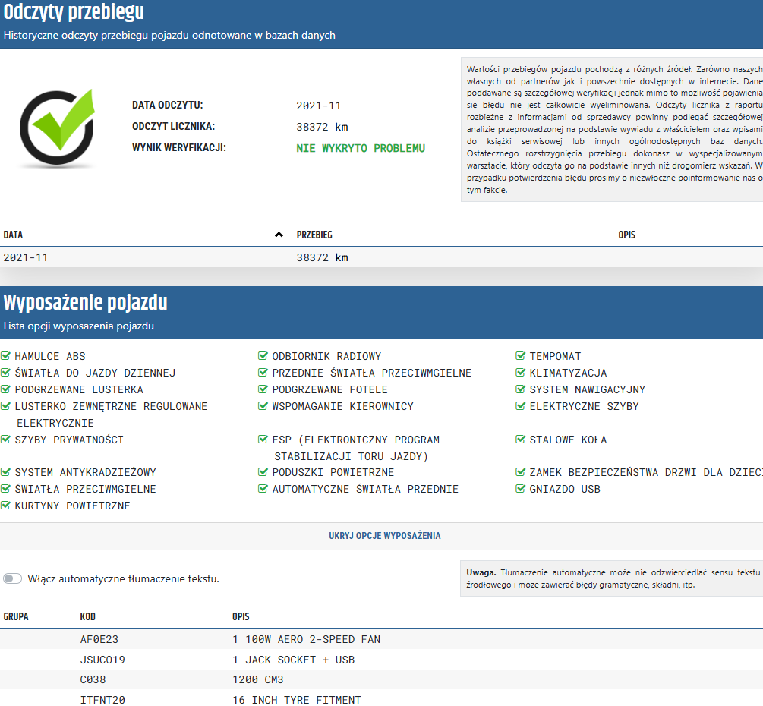
Task: Enable the automatic text translation toggle
Action: (13, 578)
